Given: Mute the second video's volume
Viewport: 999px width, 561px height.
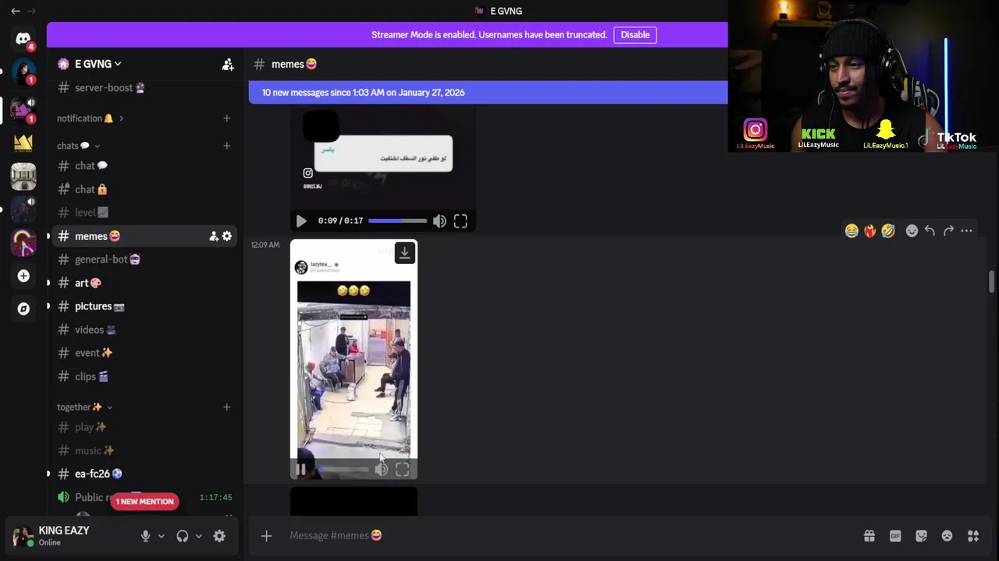Looking at the screenshot, I should [x=381, y=469].
